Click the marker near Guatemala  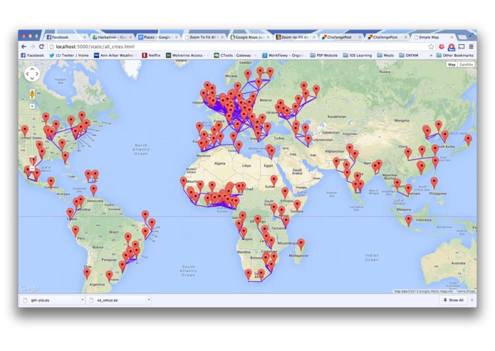pos(51,183)
